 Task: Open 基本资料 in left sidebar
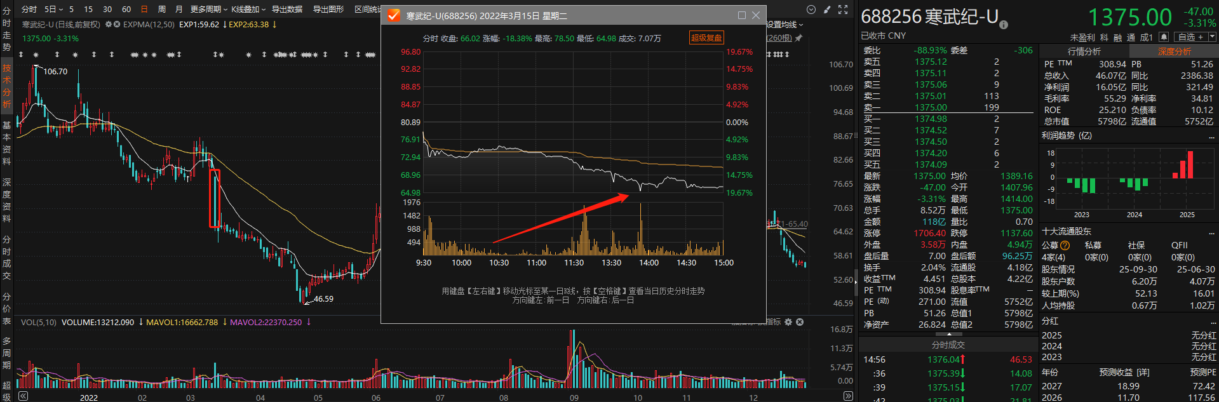click(x=6, y=143)
